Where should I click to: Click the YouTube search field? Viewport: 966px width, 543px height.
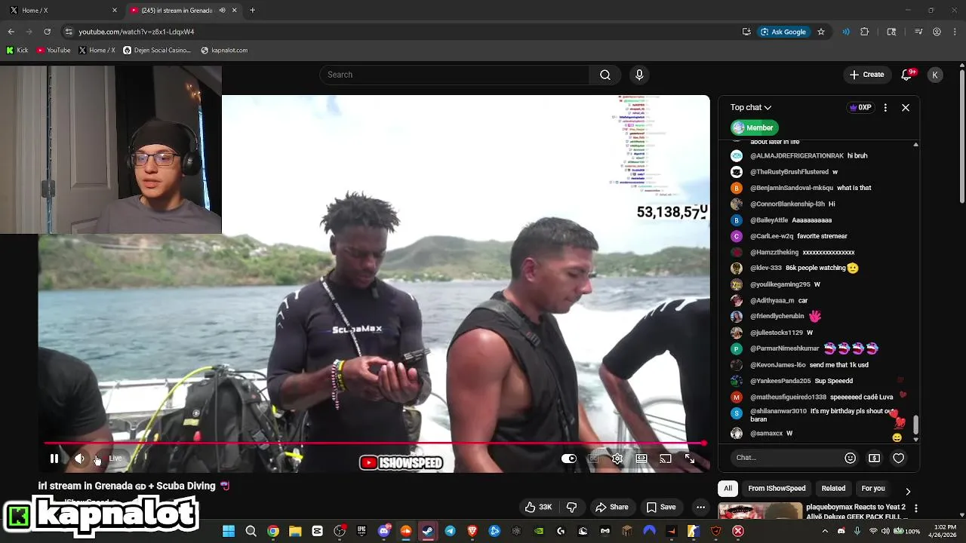coord(455,75)
